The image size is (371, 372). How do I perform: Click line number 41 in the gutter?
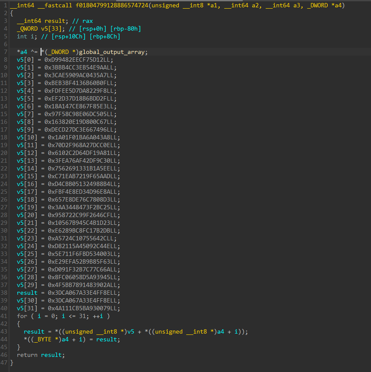pos(5,316)
